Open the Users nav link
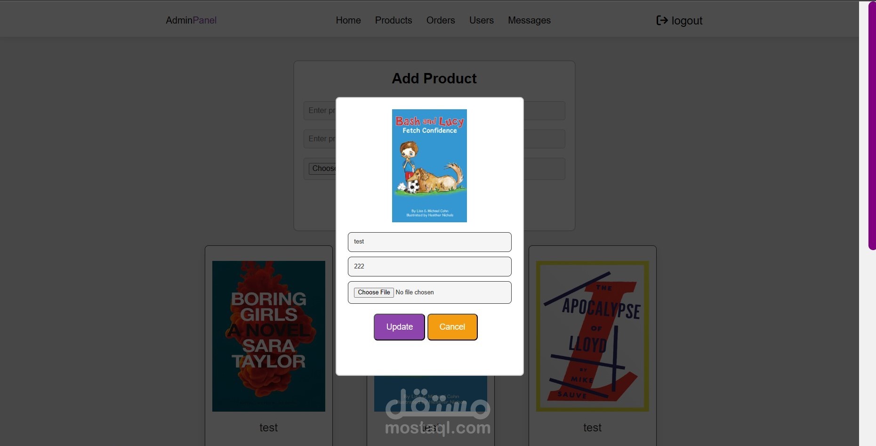The height and width of the screenshot is (446, 876). [x=482, y=20]
